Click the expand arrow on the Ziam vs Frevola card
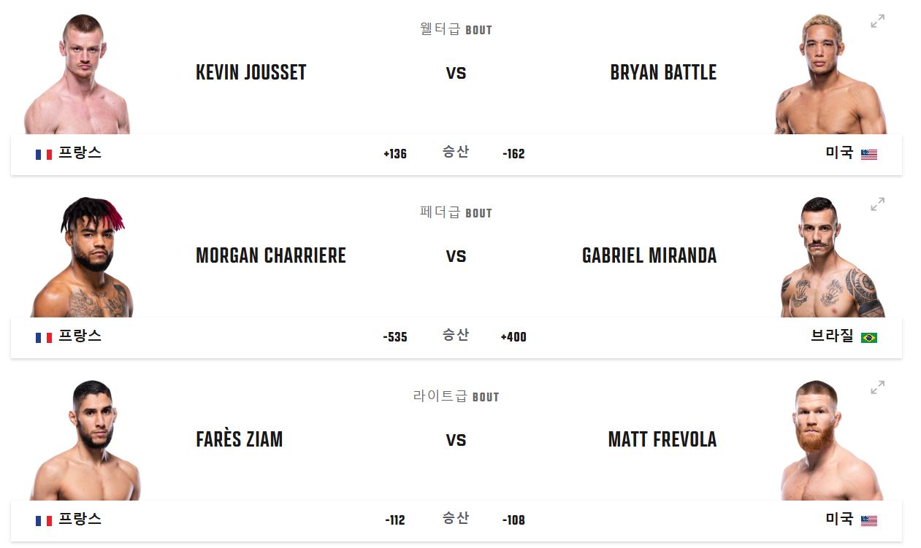 878,387
